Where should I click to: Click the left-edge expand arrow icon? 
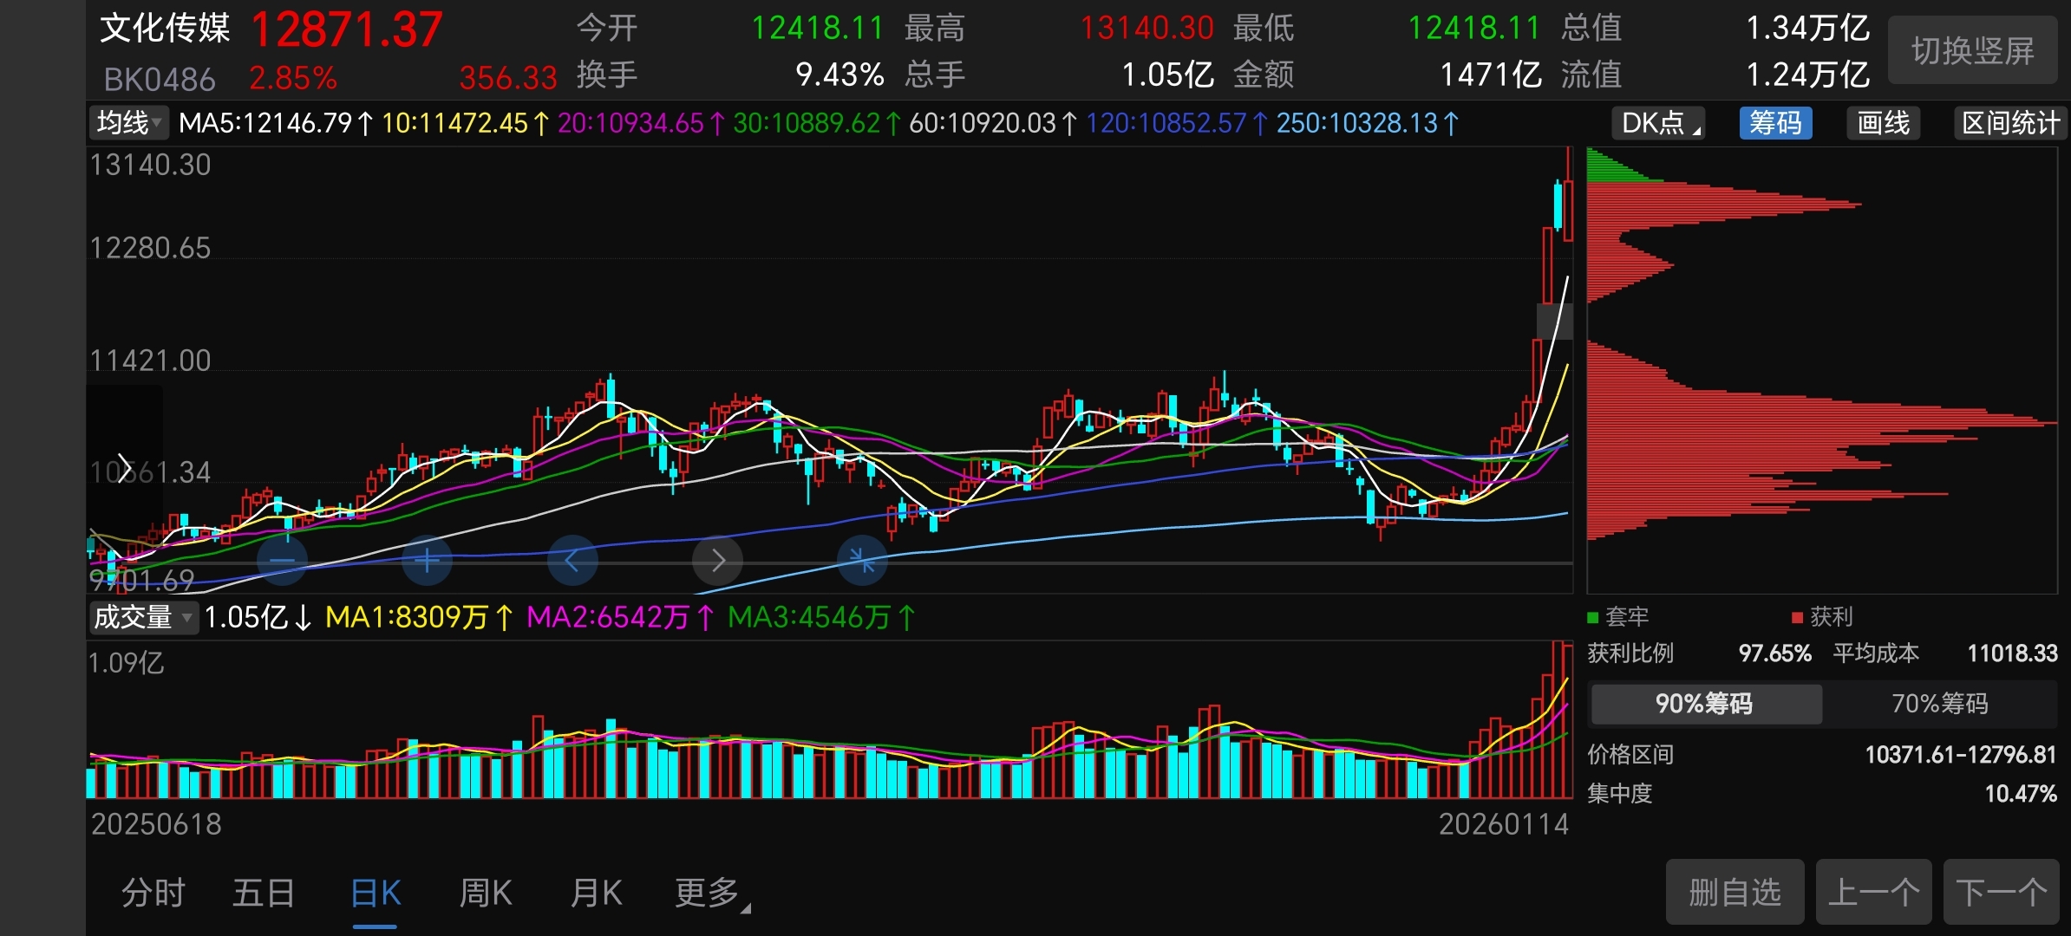(x=124, y=468)
